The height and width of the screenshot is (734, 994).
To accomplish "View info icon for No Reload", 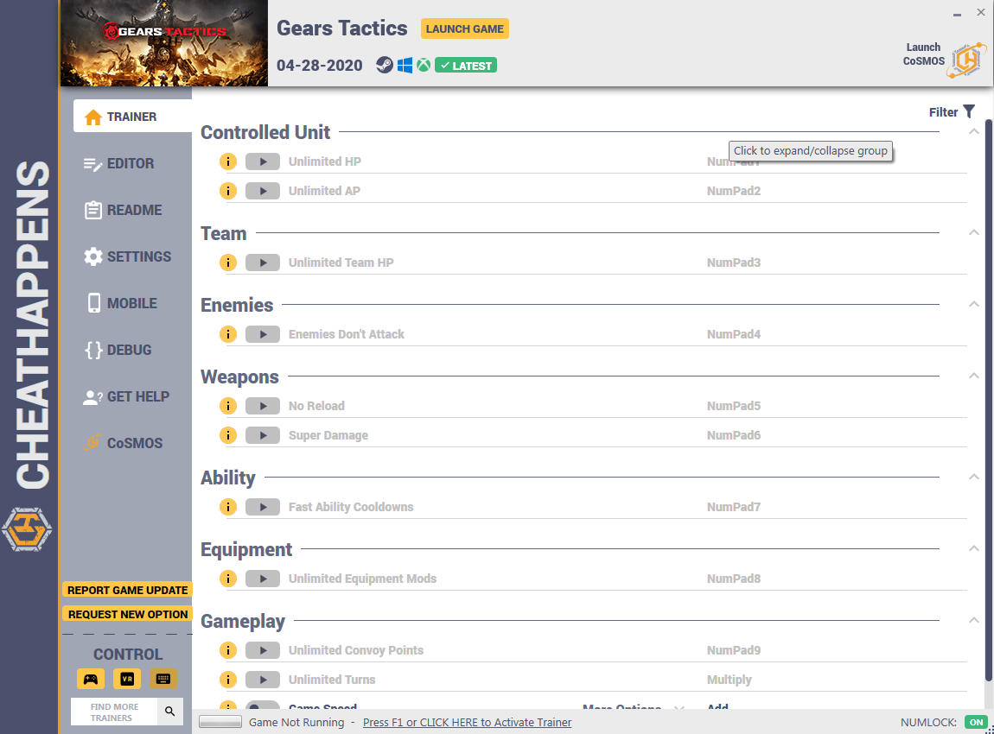I will click(228, 405).
